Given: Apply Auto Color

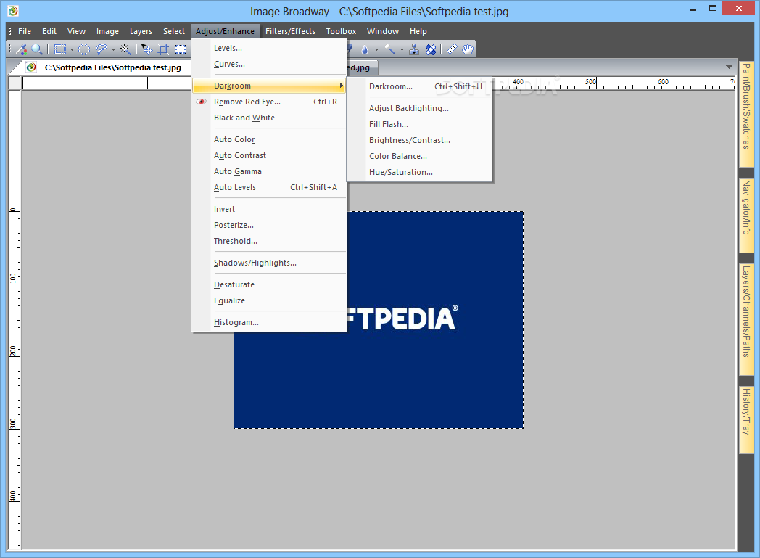Looking at the screenshot, I should tap(269, 139).
